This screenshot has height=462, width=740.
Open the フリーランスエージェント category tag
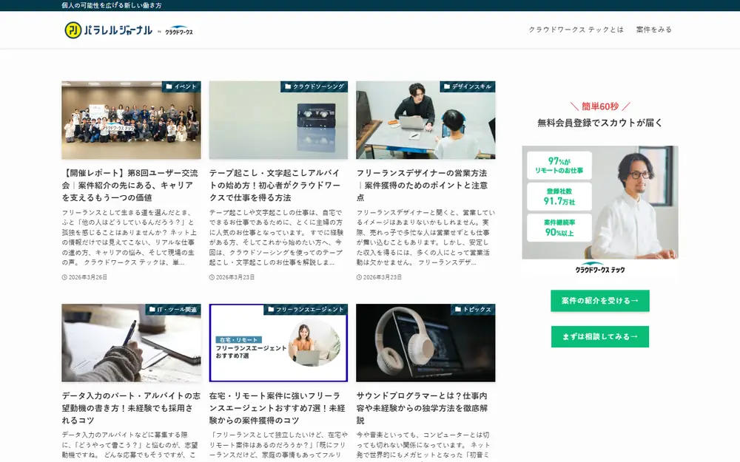tap(306, 309)
